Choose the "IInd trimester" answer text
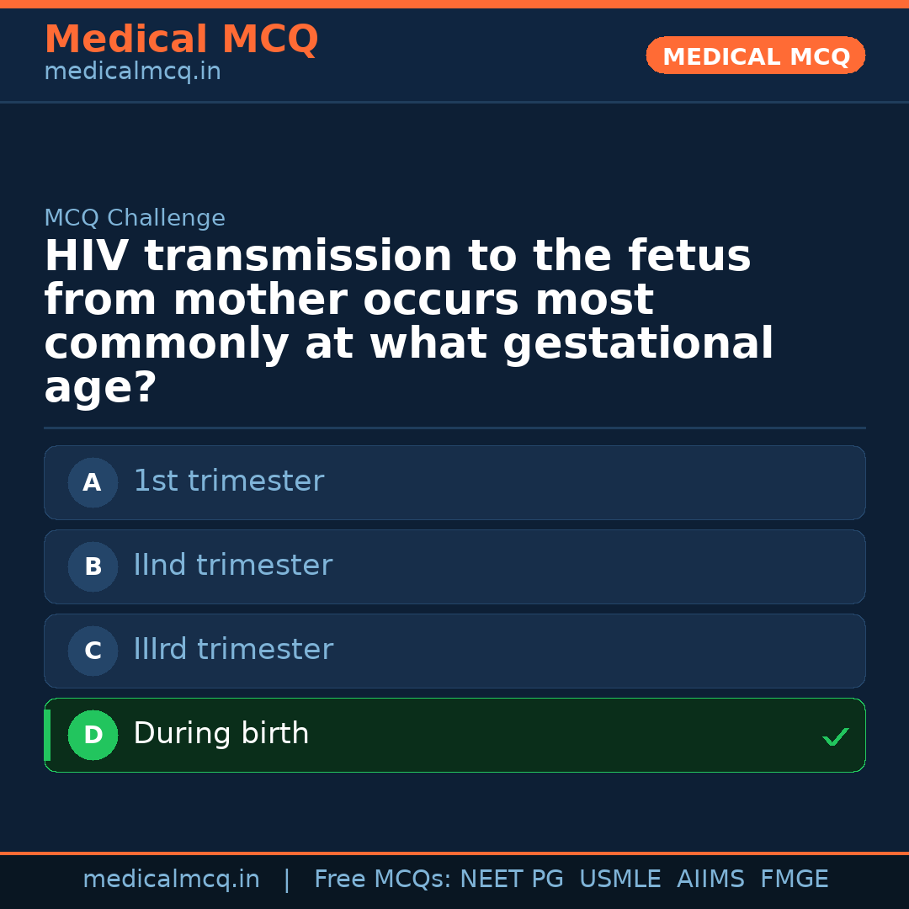Screen dimensions: 909x909 232,566
